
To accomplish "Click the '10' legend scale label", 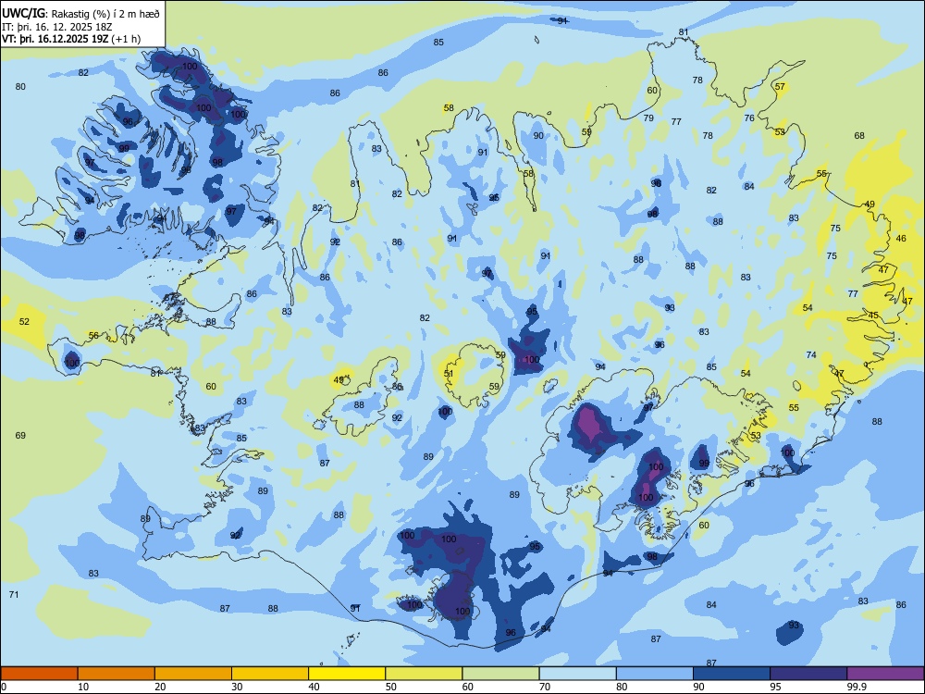I will click(x=83, y=687).
